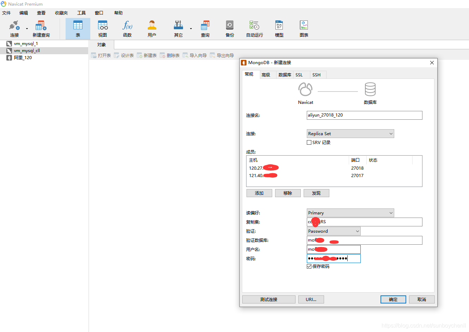The height and width of the screenshot is (332, 469).
Task: Open the 收藏夹 menu
Action: tap(61, 13)
